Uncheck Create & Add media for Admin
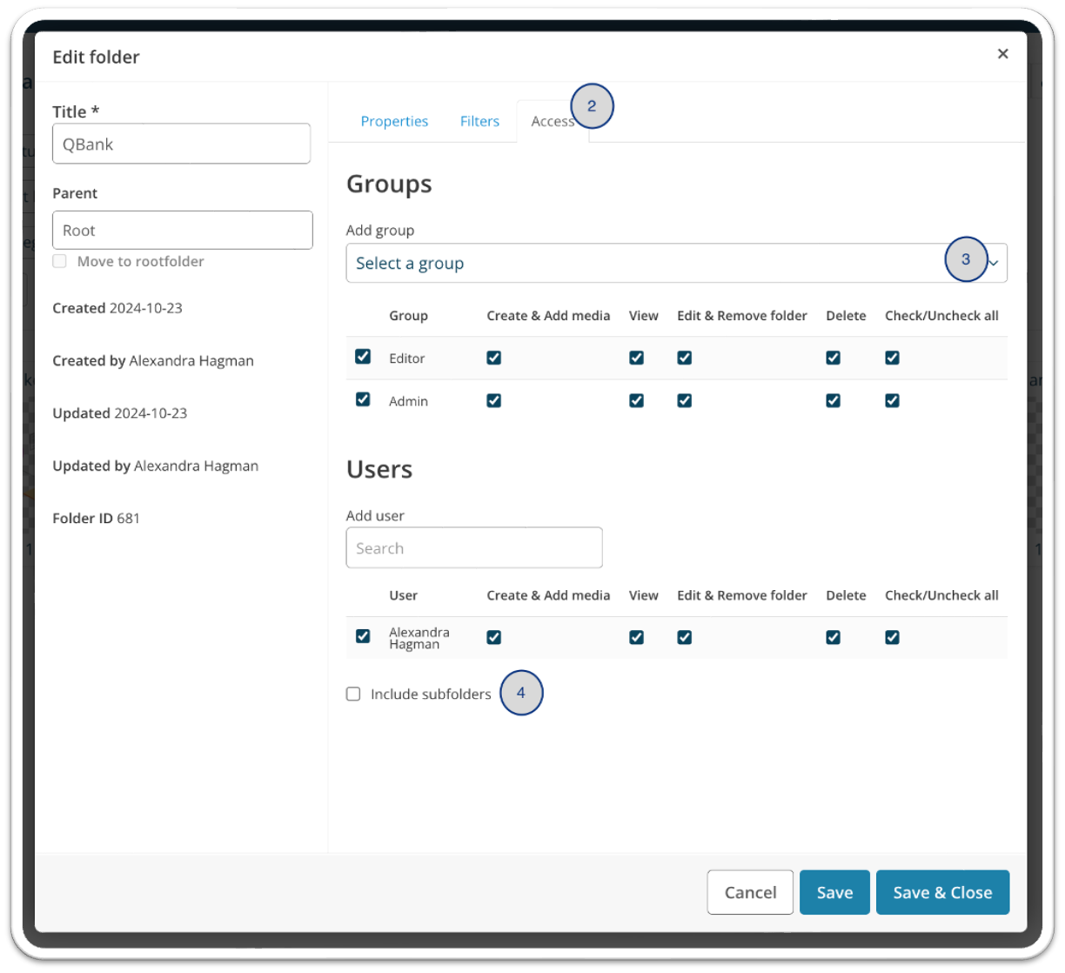This screenshot has width=1065, height=973. point(493,400)
